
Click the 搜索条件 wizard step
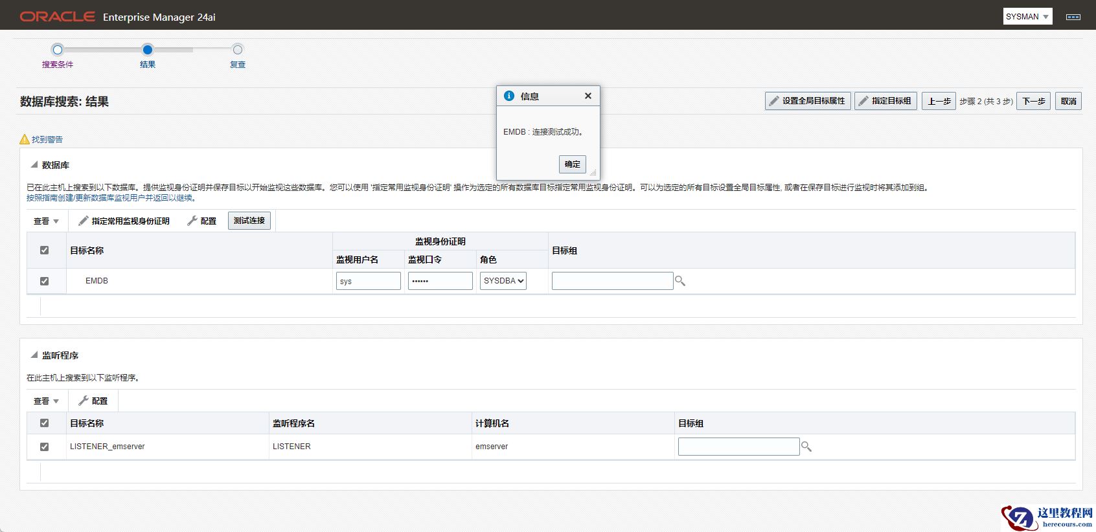pos(58,56)
